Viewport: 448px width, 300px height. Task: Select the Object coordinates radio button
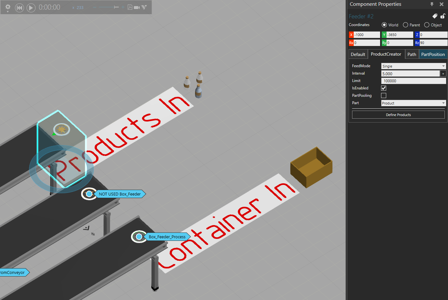coord(427,25)
